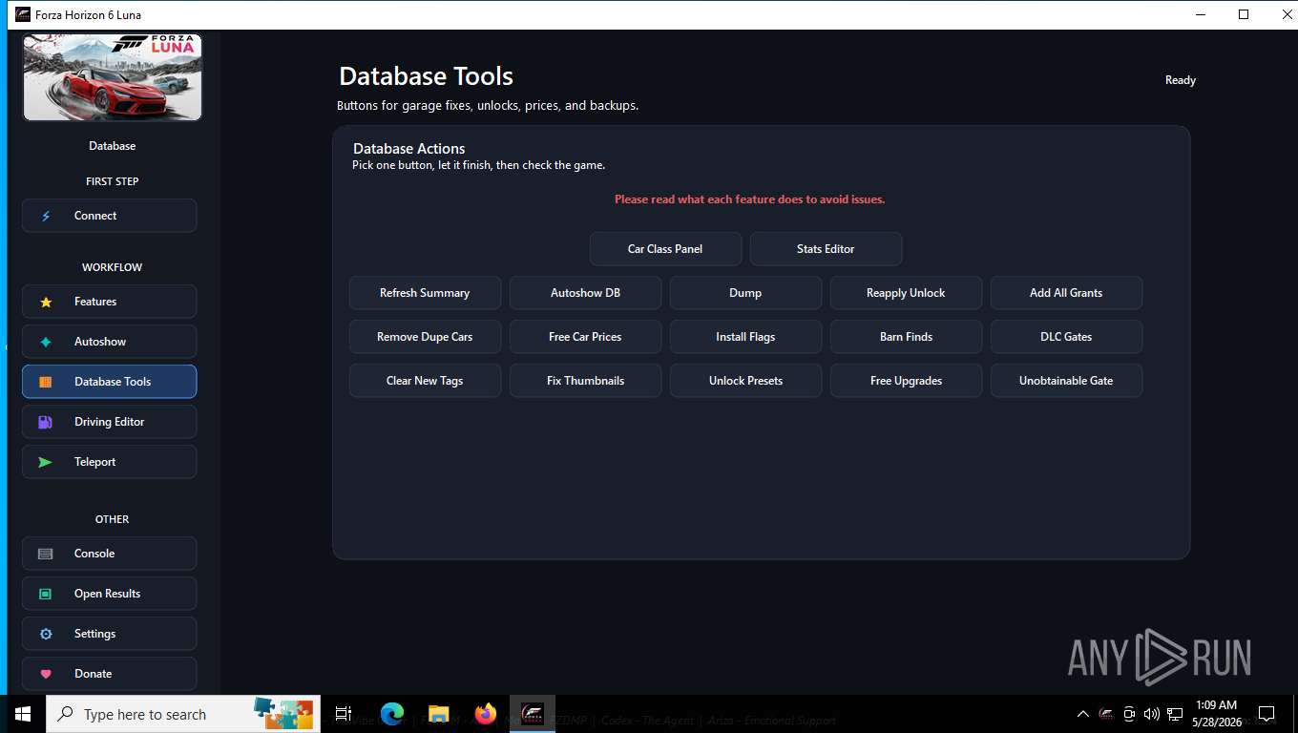Show the Console page
The width and height of the screenshot is (1298, 733).
110,554
